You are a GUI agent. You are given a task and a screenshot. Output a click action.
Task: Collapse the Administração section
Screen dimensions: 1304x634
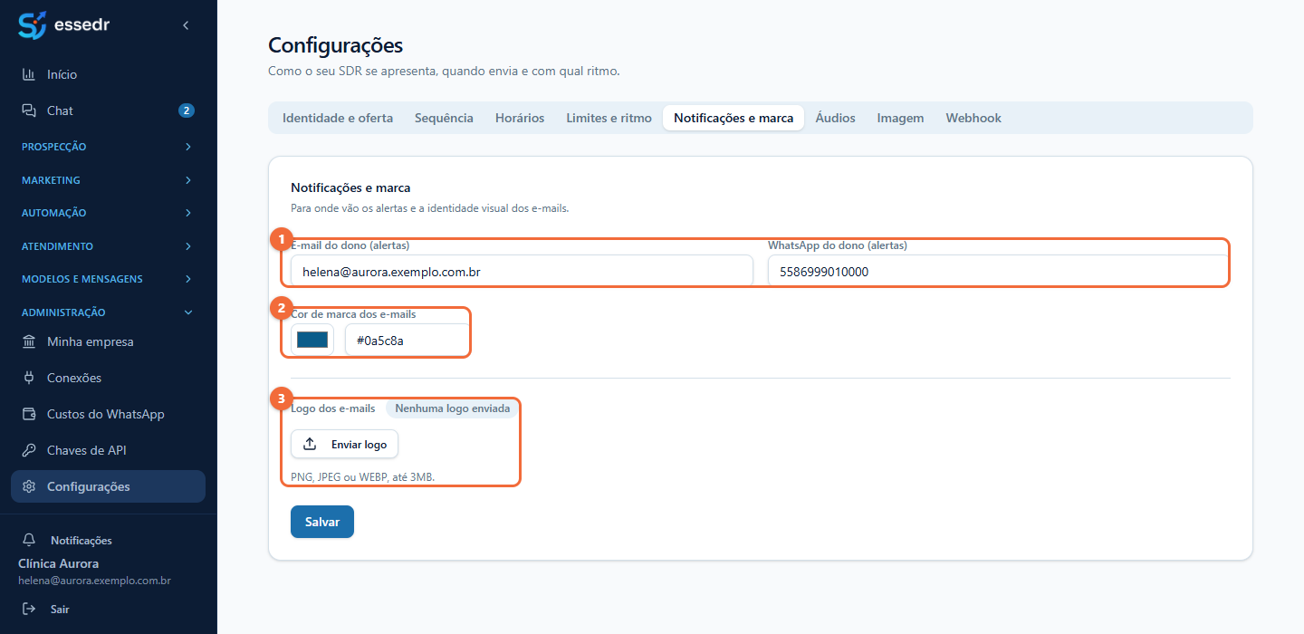(x=109, y=312)
